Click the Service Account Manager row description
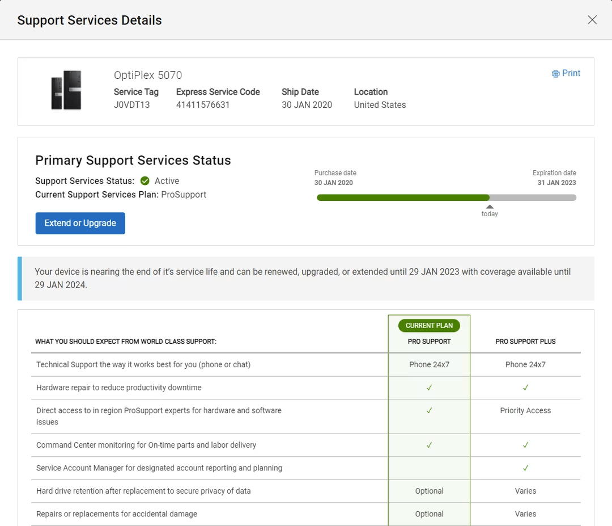The width and height of the screenshot is (612, 526). coord(159,468)
